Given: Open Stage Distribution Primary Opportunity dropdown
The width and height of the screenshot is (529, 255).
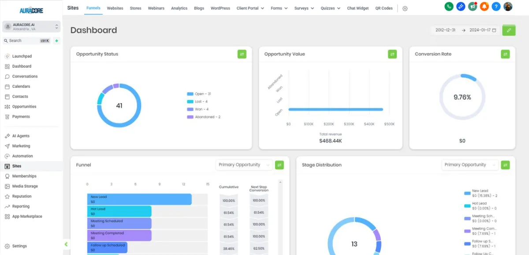Looking at the screenshot, I should 470,165.
